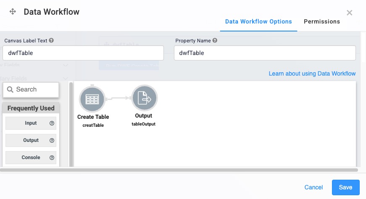Switch to Data Workflow Options tab
The height and width of the screenshot is (199, 366).
pyautogui.click(x=258, y=21)
